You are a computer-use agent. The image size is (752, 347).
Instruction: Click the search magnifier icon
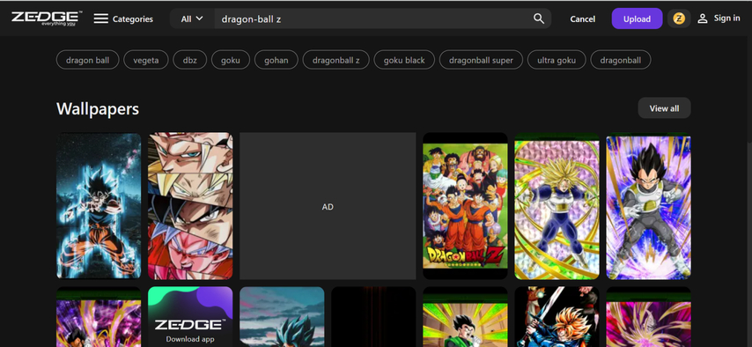coord(539,18)
